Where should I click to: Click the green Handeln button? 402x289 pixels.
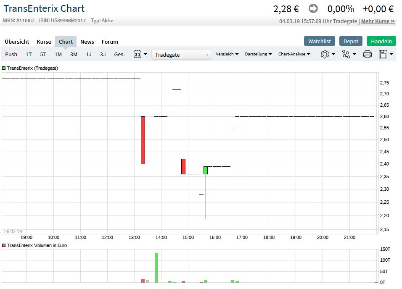click(x=381, y=42)
